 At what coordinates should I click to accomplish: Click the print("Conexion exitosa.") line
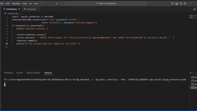coord(32,29)
